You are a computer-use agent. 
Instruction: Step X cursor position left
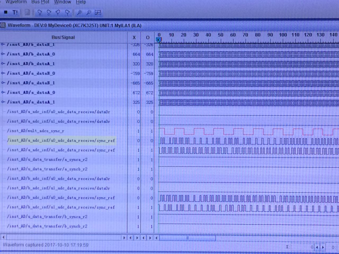point(317,247)
